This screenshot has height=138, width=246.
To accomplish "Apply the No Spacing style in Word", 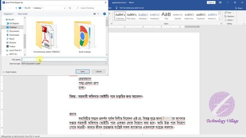I will [x=131, y=16].
